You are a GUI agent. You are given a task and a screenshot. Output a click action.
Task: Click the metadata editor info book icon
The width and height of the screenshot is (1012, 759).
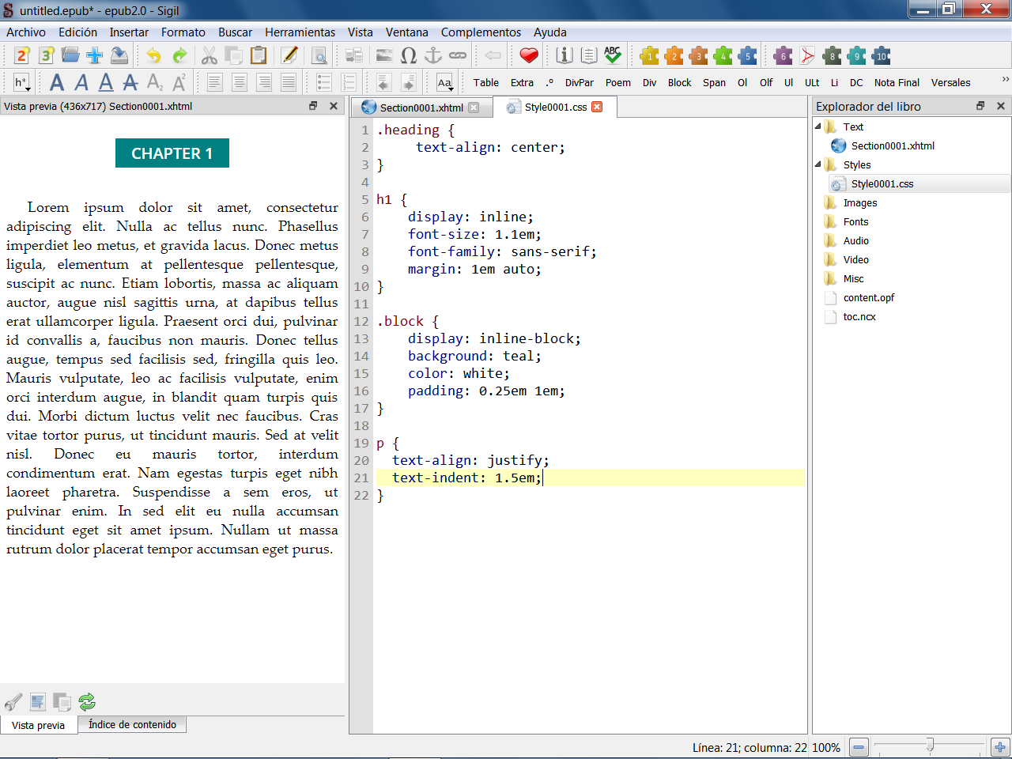pos(565,55)
